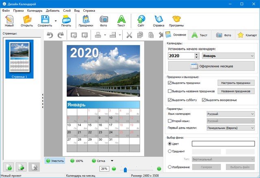Screen dimensions: 260x178
Task: Add text with the Текст icon
Action: (x=121, y=19)
